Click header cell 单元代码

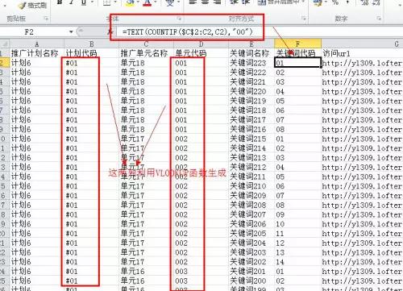201,53
